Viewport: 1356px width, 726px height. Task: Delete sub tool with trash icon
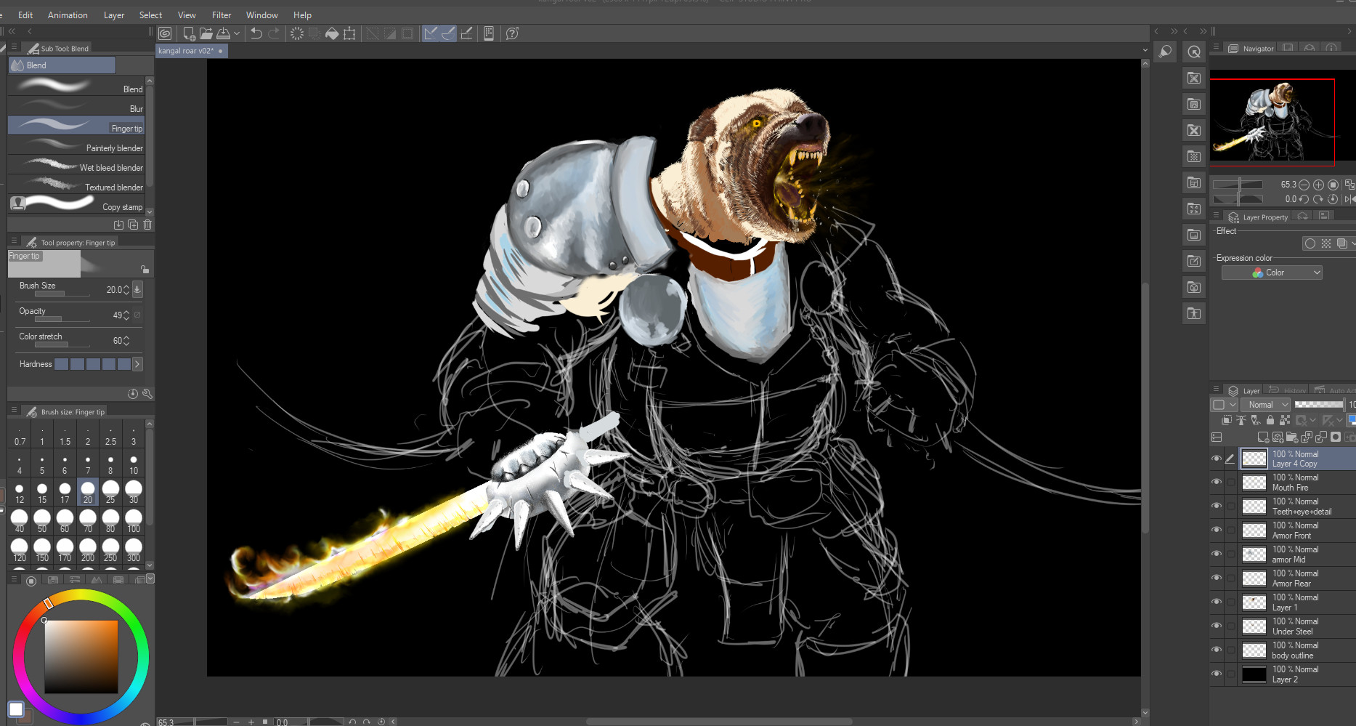point(147,225)
